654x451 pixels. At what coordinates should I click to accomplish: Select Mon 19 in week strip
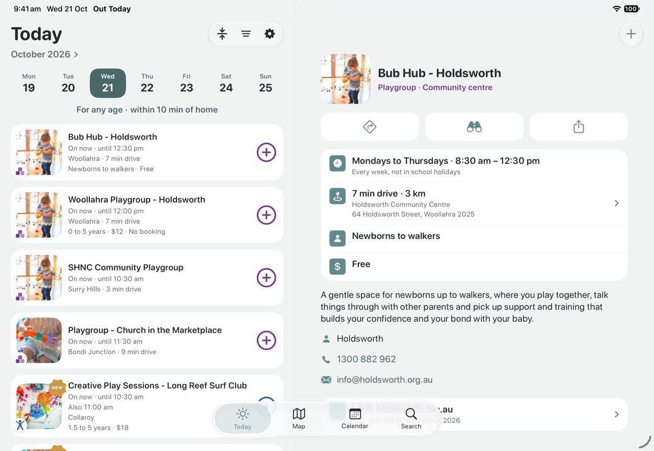click(29, 83)
